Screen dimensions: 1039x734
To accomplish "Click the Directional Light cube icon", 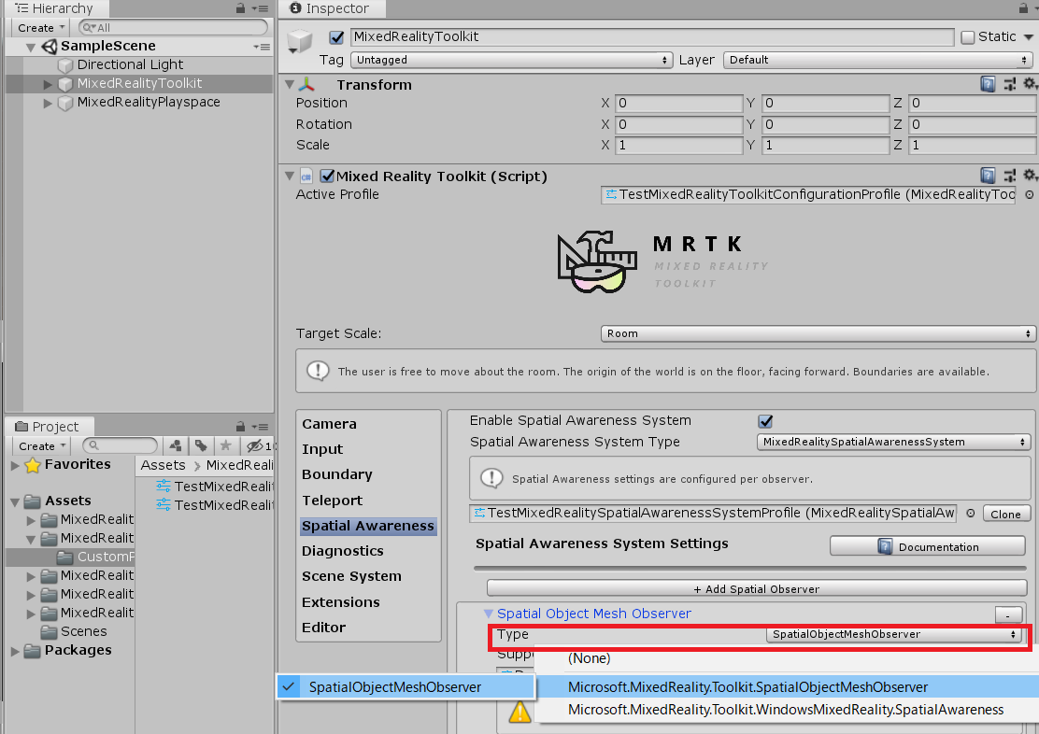I will tap(65, 65).
